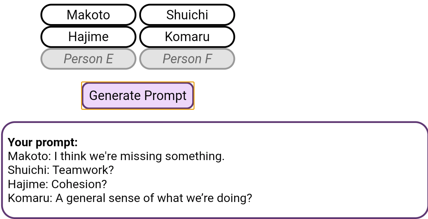This screenshot has height=219, width=428.
Task: Click the word "something." in Makoto's line
Action: pyautogui.click(x=195, y=156)
